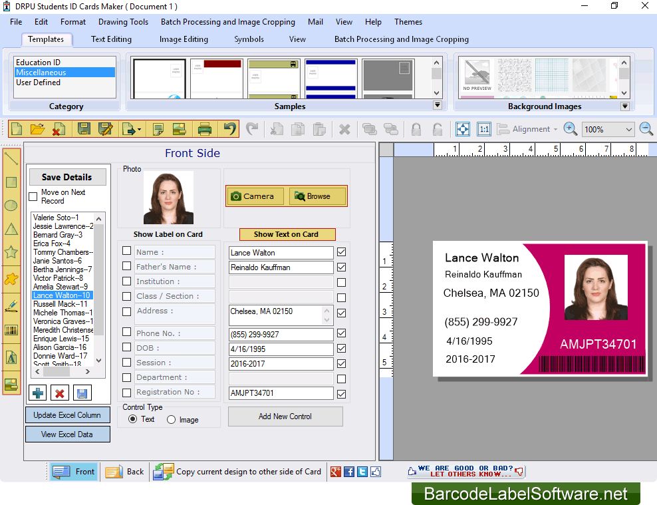Select the Line drawing tool
Screen dimensions: 657x505
[11, 158]
